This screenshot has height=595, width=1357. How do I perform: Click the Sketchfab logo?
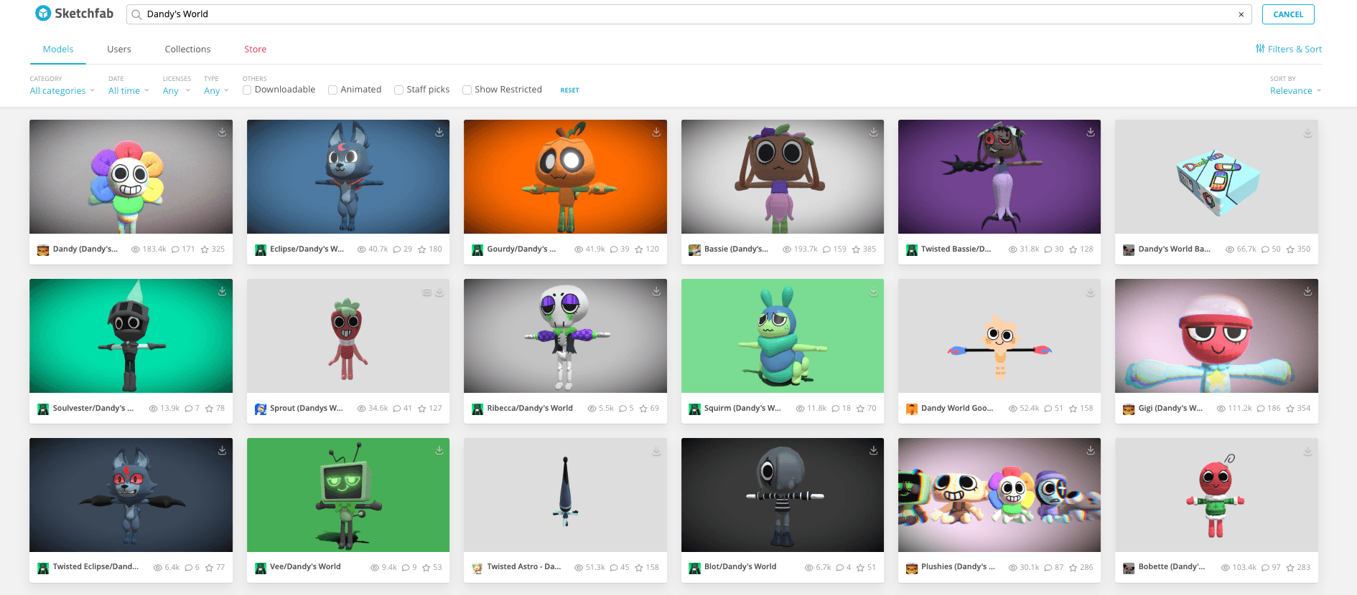point(75,14)
